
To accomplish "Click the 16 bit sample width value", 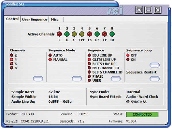I will click(x=53, y=97).
